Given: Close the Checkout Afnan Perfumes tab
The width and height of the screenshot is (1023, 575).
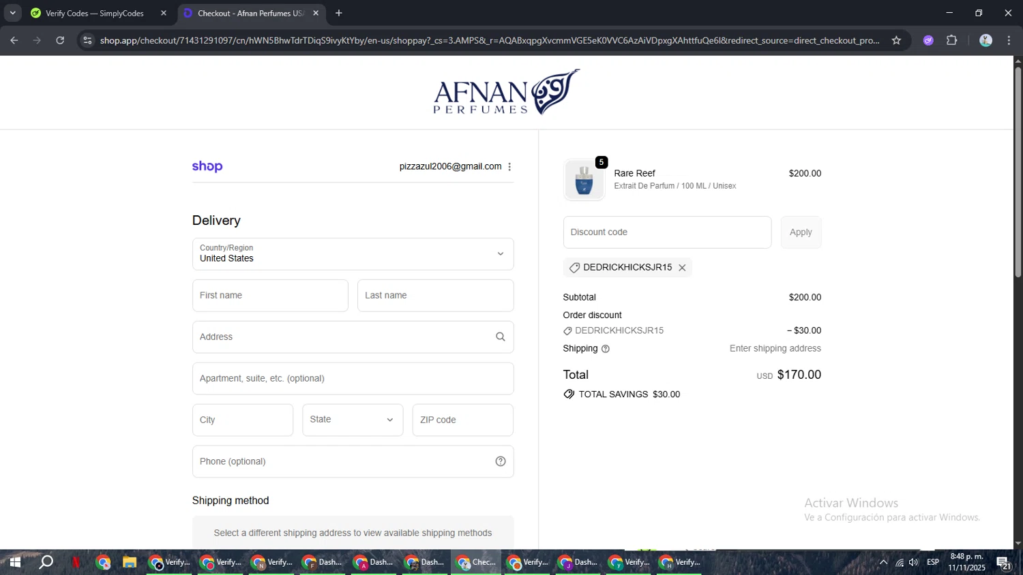Looking at the screenshot, I should point(316,13).
